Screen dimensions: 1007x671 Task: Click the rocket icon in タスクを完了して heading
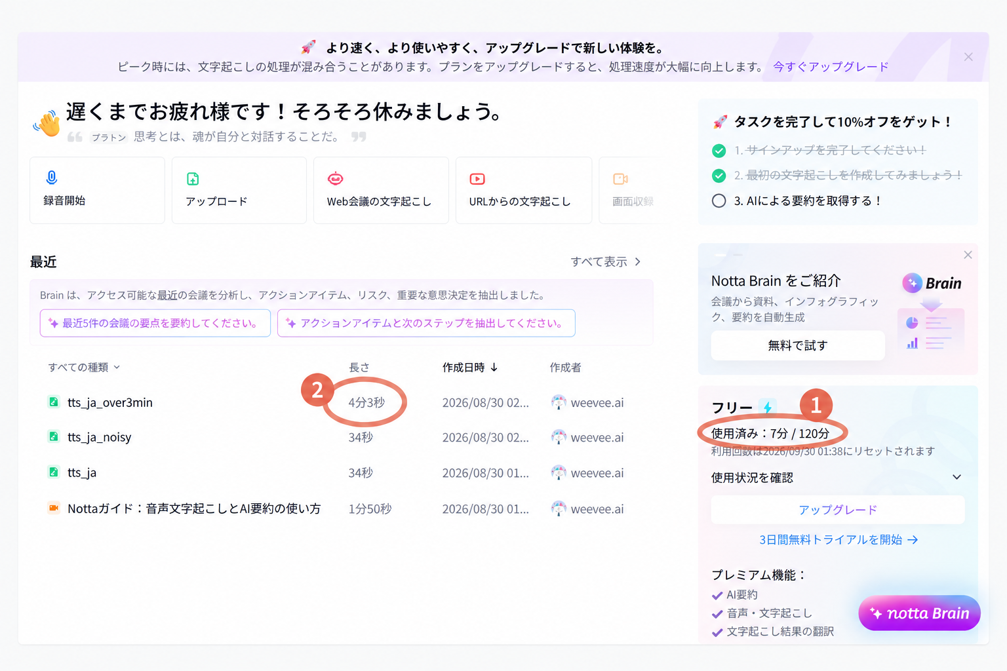(x=721, y=122)
